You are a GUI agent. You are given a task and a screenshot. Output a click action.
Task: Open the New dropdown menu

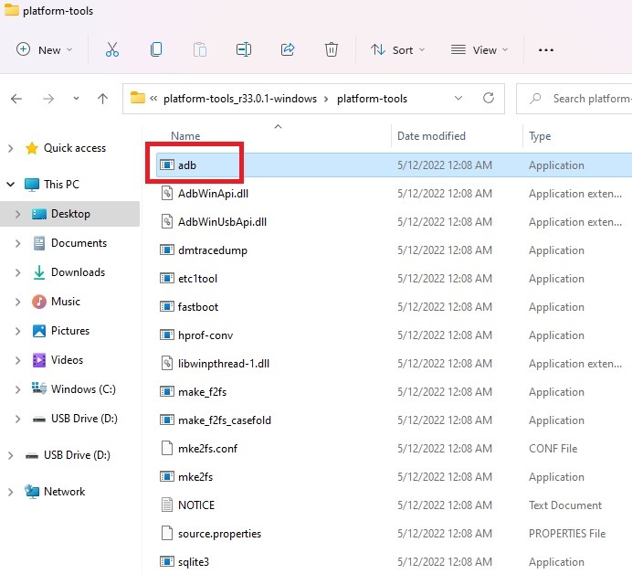[45, 50]
